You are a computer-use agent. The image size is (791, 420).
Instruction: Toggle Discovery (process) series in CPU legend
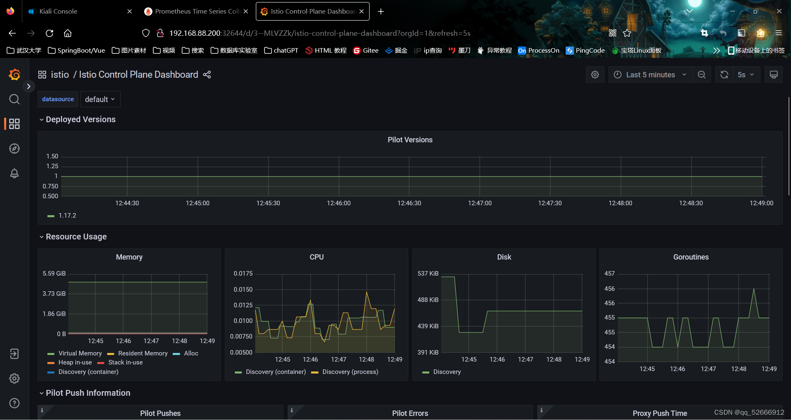(x=350, y=372)
